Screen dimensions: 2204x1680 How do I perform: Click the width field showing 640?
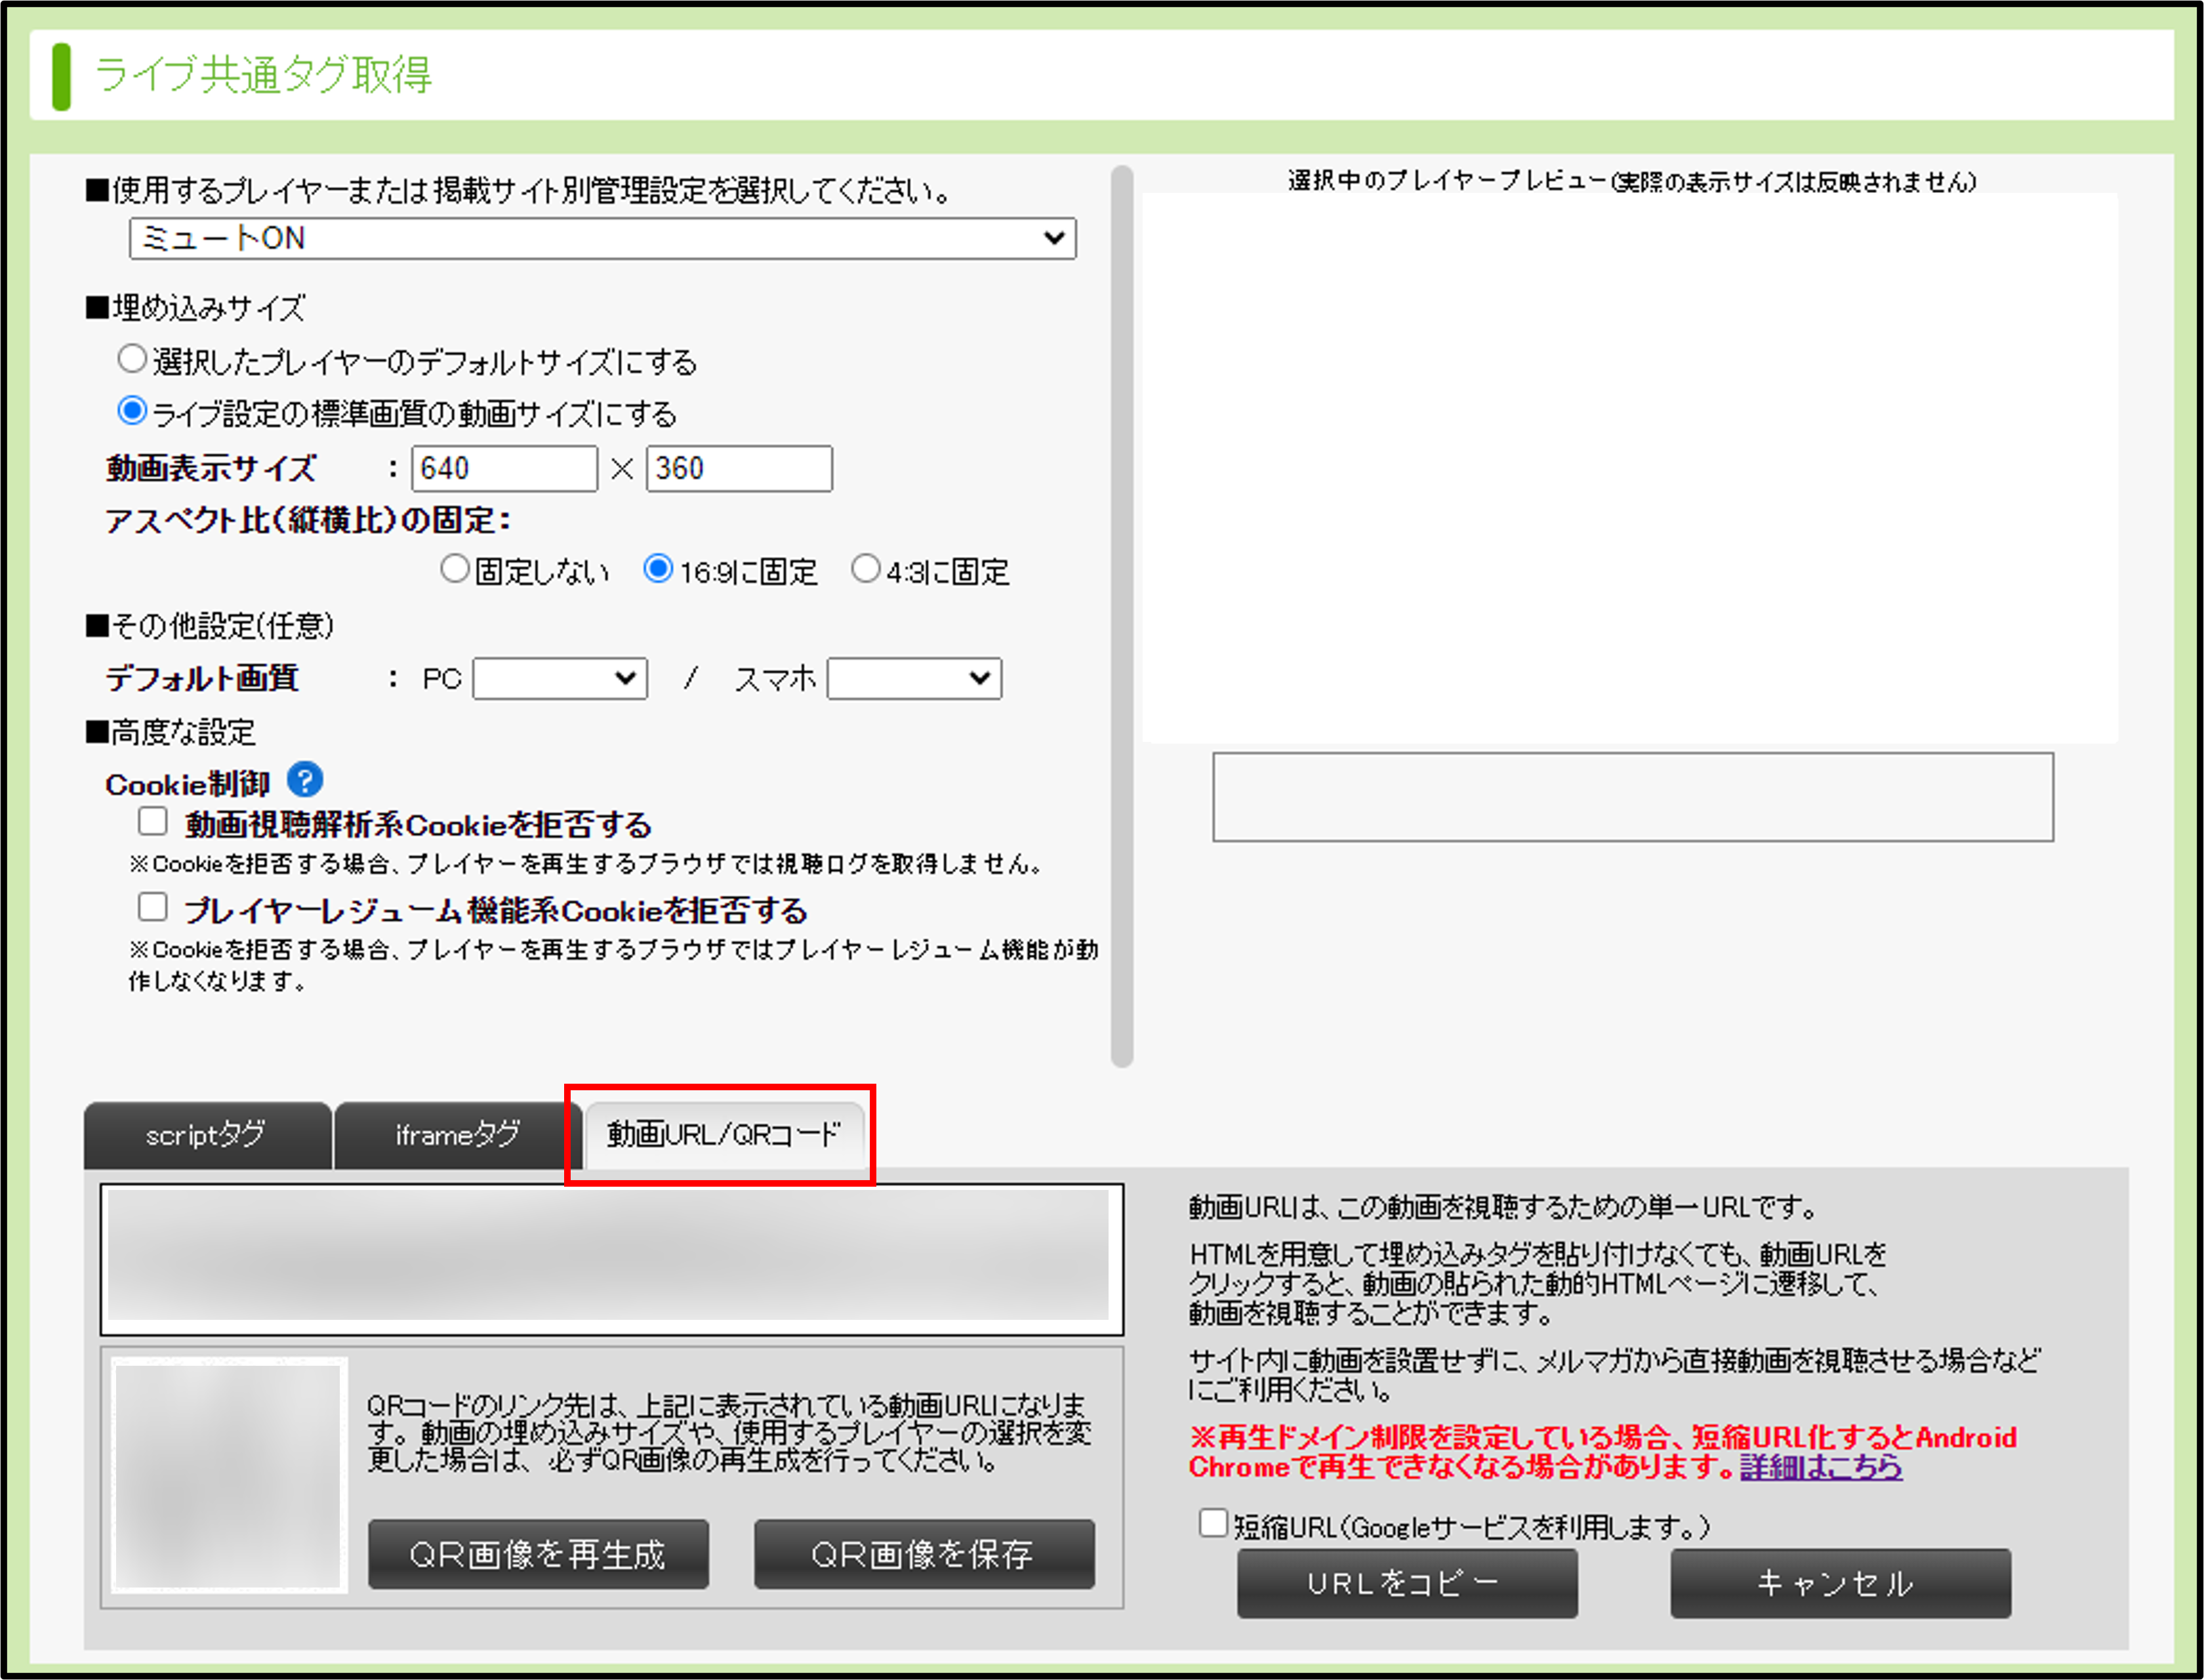(x=504, y=468)
